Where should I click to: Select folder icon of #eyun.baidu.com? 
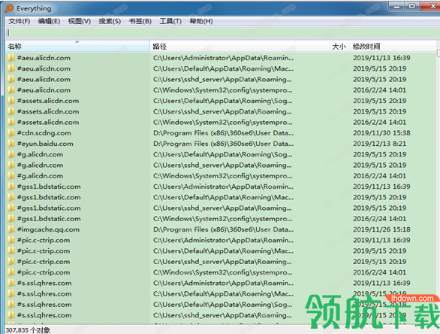[11, 144]
